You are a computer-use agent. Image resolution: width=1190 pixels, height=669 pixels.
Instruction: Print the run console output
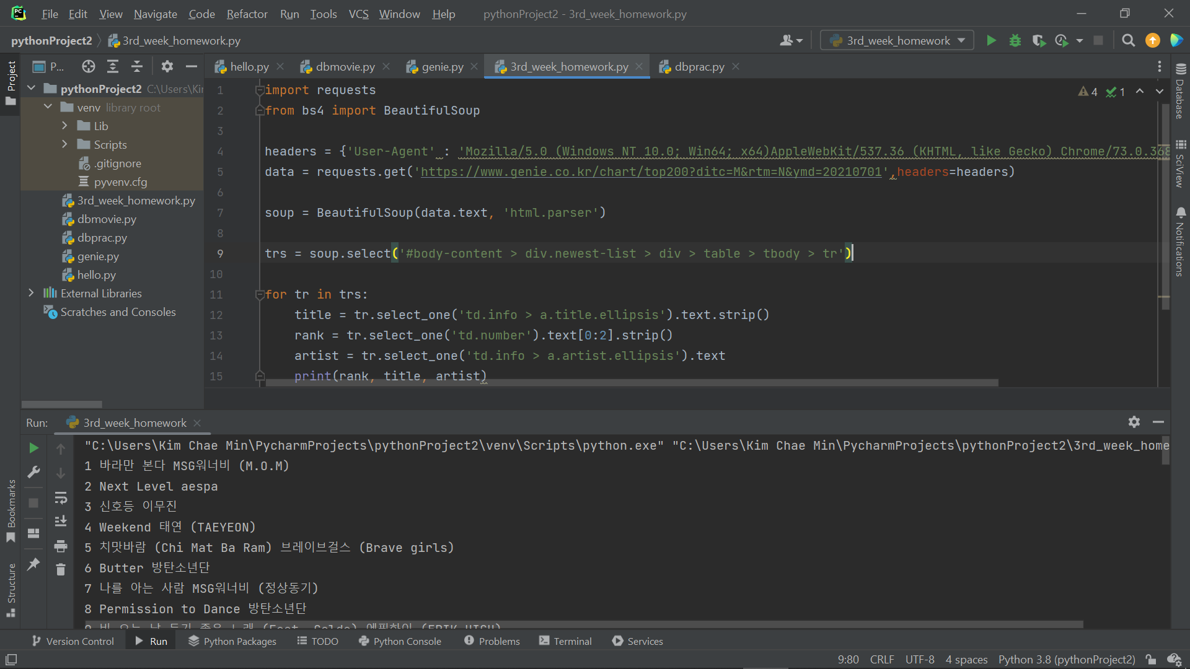point(61,546)
